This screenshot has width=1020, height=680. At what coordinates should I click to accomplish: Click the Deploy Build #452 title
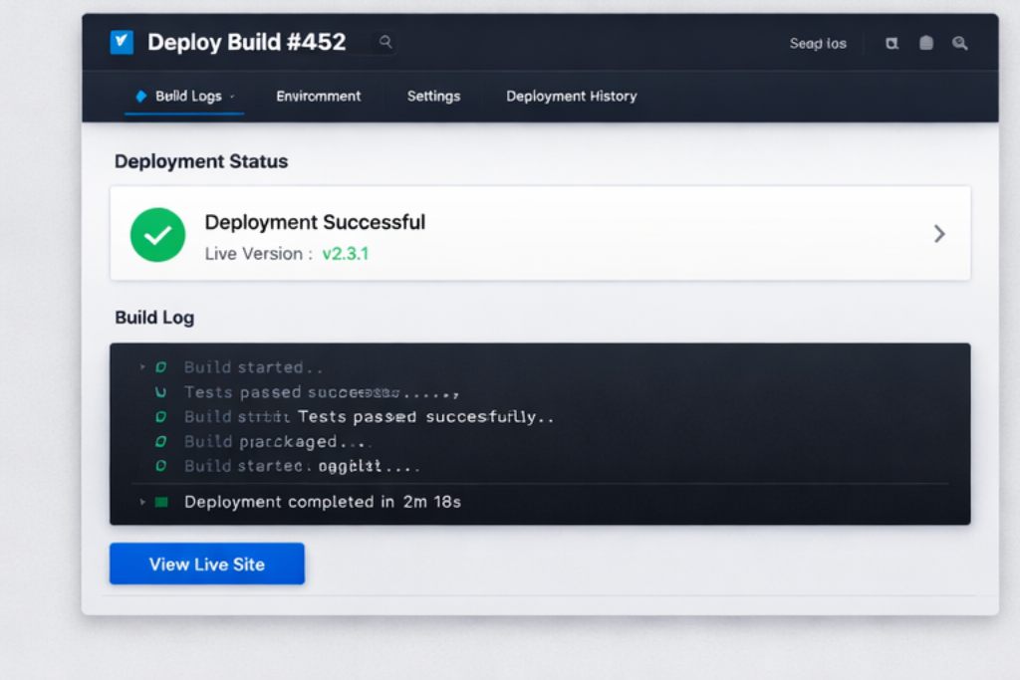coord(247,42)
